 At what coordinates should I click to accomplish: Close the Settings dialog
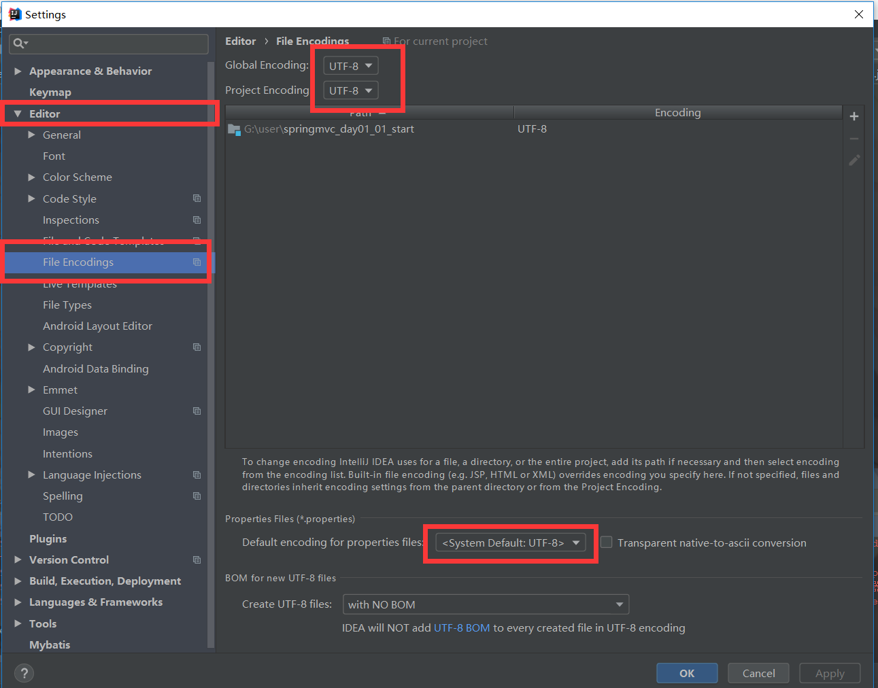(x=859, y=14)
